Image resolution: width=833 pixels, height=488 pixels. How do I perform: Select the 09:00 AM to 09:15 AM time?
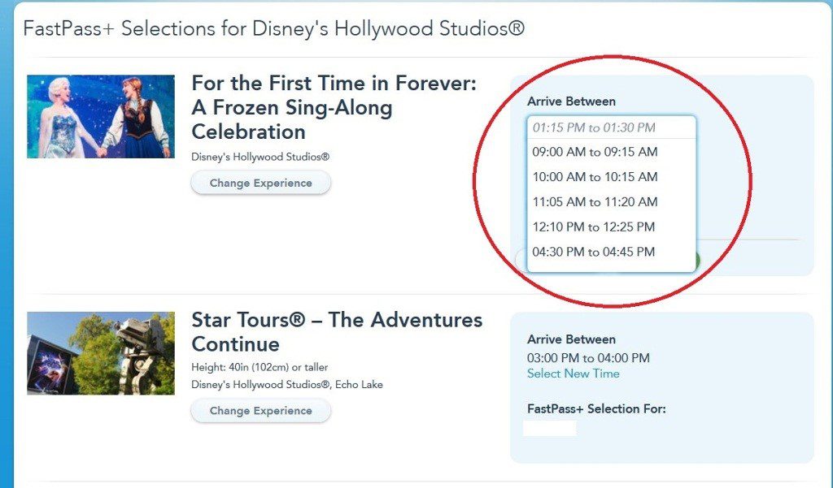pos(595,152)
